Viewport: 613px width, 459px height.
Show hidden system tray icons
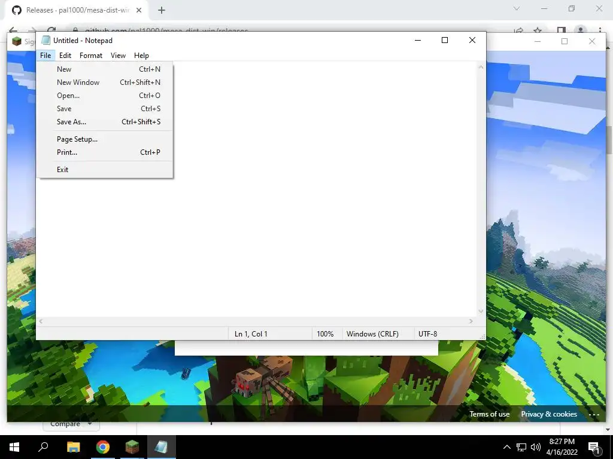coord(506,447)
